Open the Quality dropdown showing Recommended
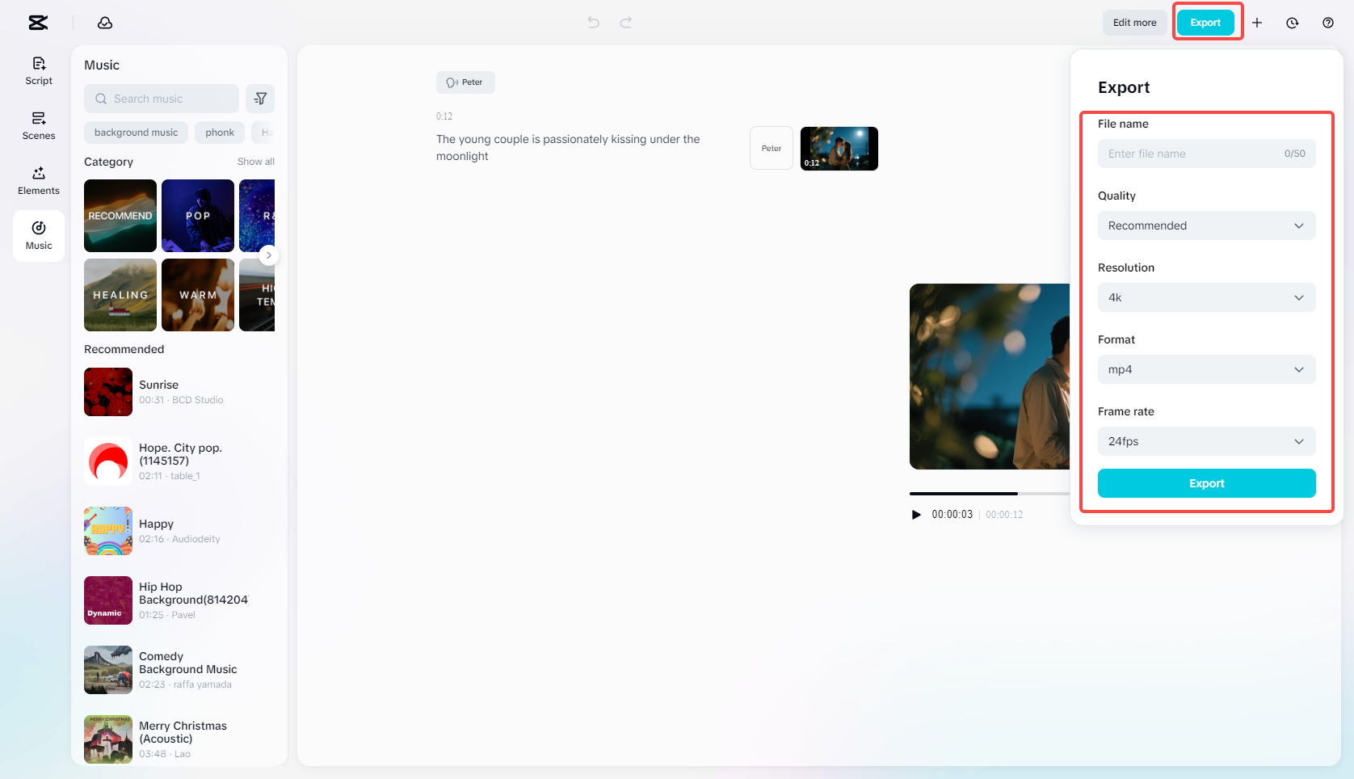 pyautogui.click(x=1206, y=225)
